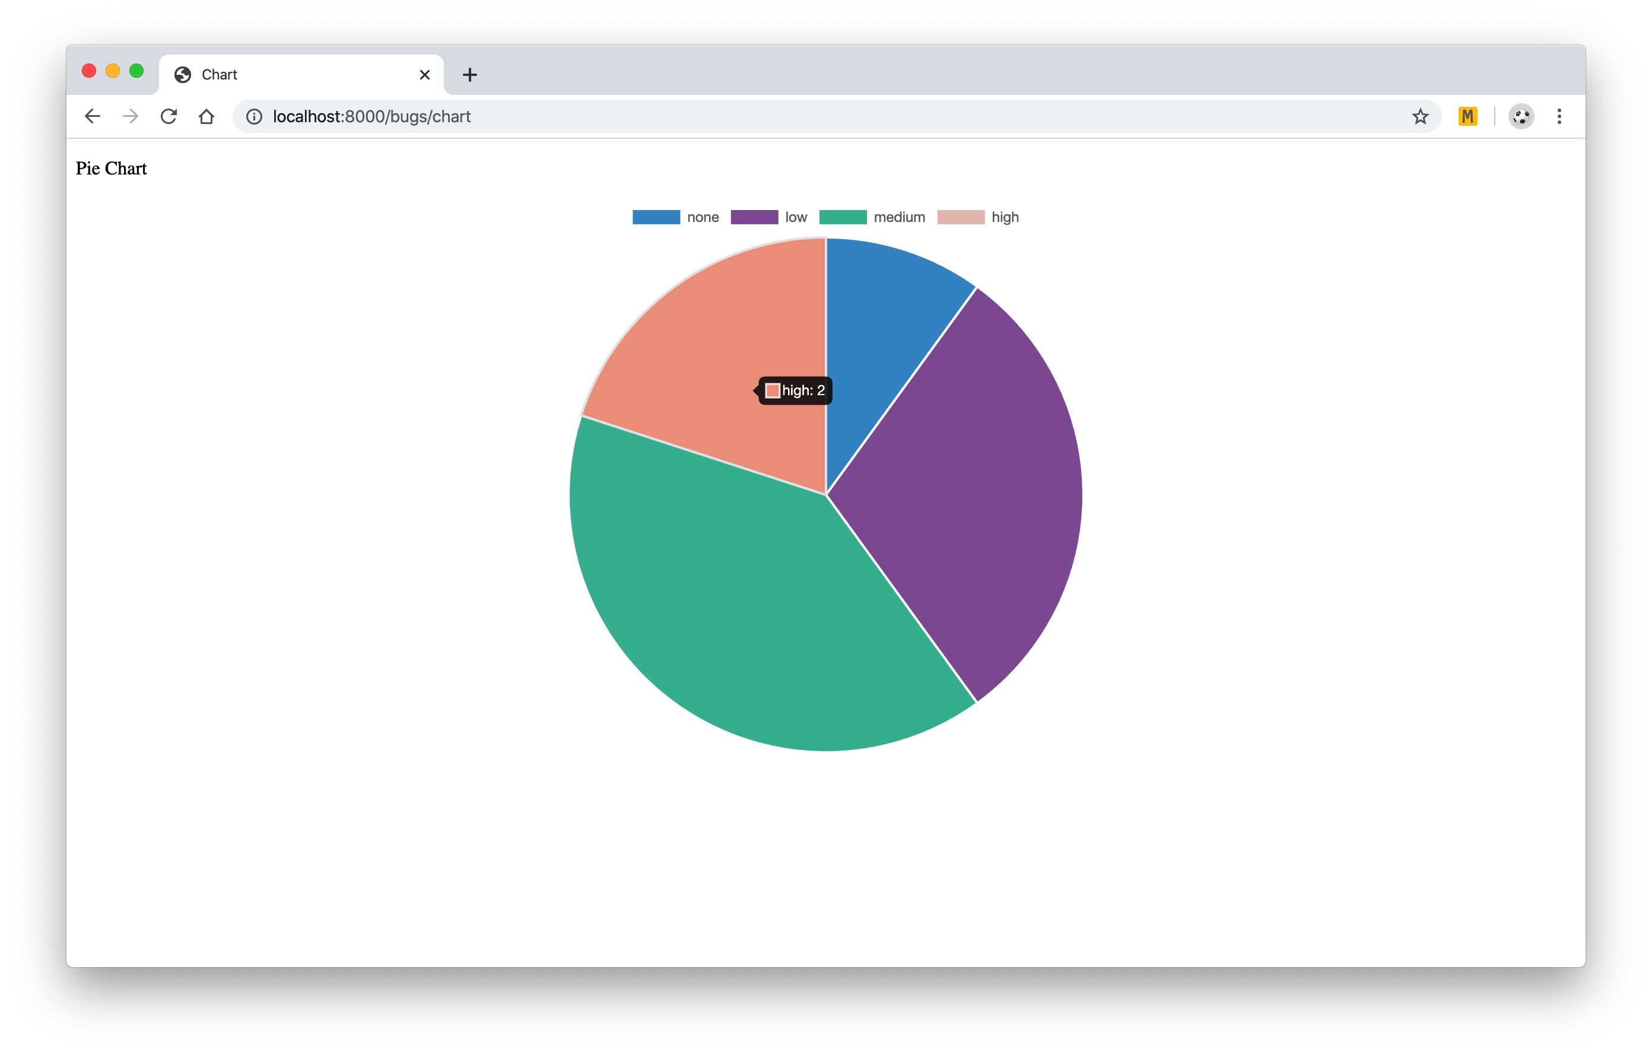1652x1055 pixels.
Task: Click the 'high' legend color box
Action: (961, 217)
